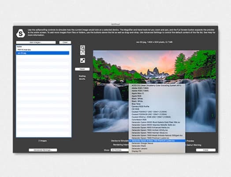Toggle the Gamut Warning option
This screenshot has height=177, width=231.
coord(194,145)
